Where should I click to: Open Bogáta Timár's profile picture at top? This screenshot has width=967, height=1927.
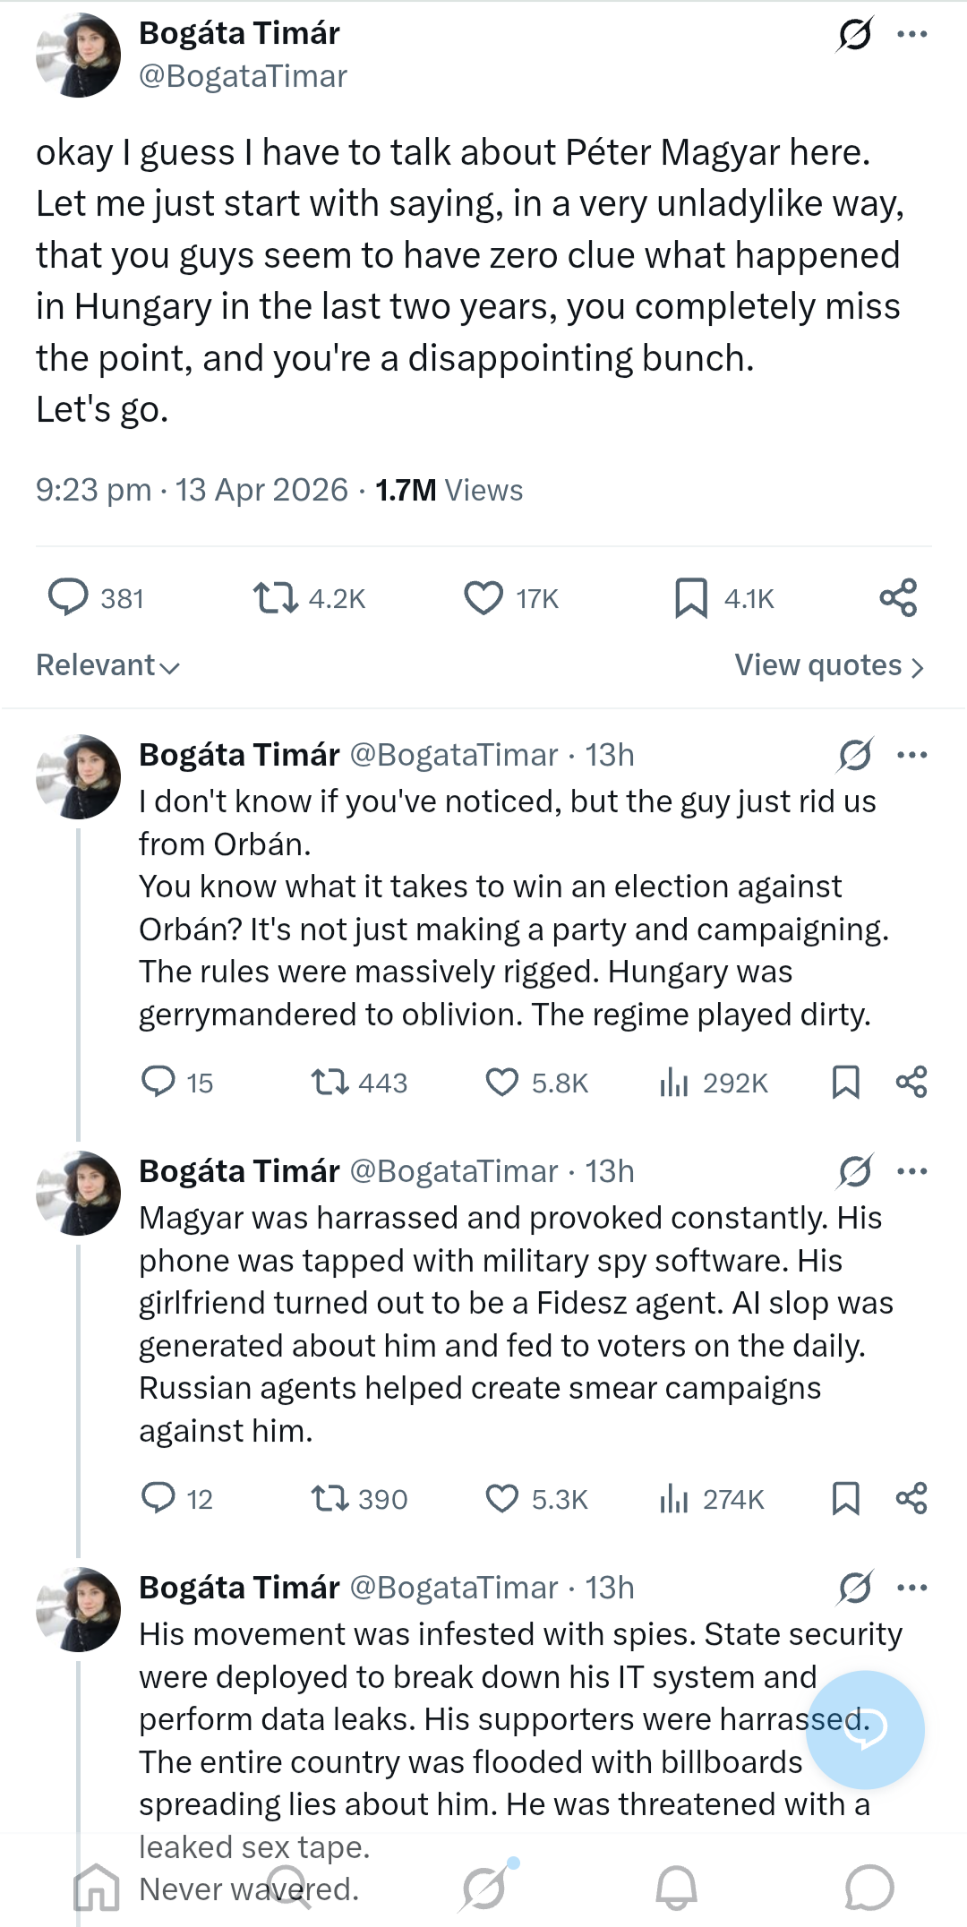[x=78, y=56]
